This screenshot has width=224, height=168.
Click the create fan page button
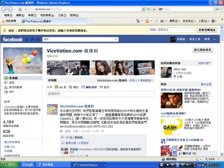point(203,50)
